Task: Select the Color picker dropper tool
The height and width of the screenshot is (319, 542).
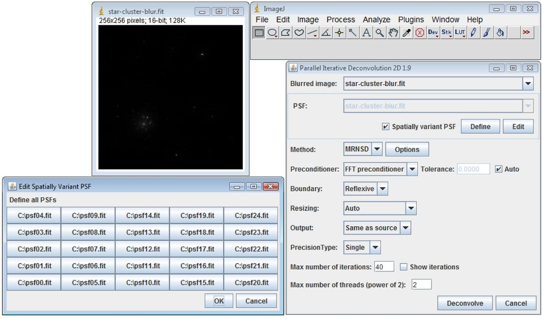Action: (407, 32)
